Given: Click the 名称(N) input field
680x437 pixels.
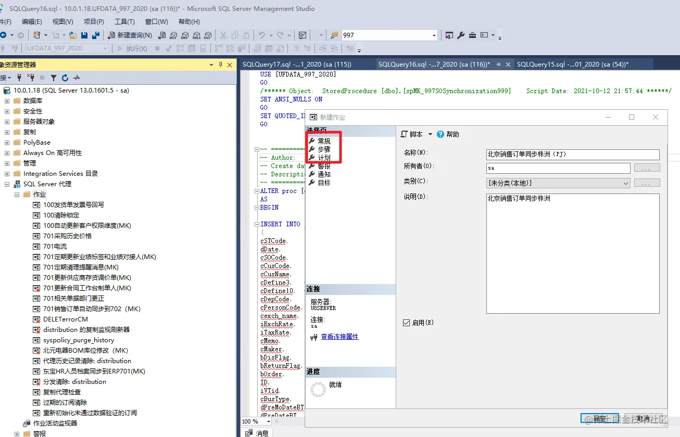Looking at the screenshot, I should coord(573,155).
